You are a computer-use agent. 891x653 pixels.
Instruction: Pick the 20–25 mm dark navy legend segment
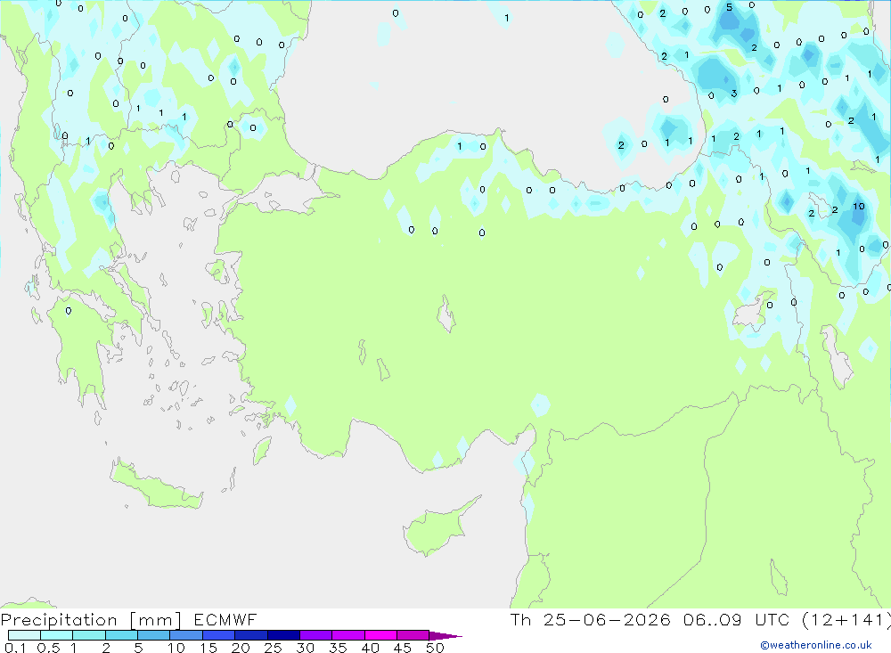tap(250, 635)
